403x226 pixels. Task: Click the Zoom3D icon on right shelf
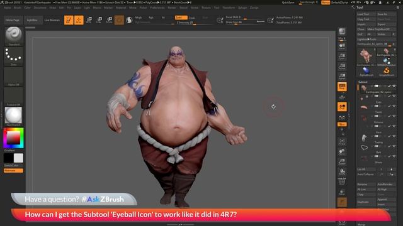tap(342, 162)
